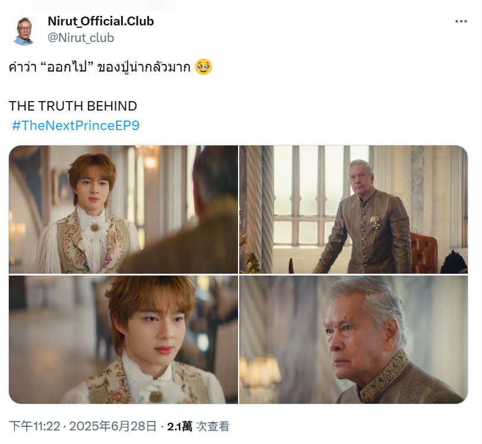Open top-left photo of young man in vest
The image size is (482, 444).
(x=123, y=209)
